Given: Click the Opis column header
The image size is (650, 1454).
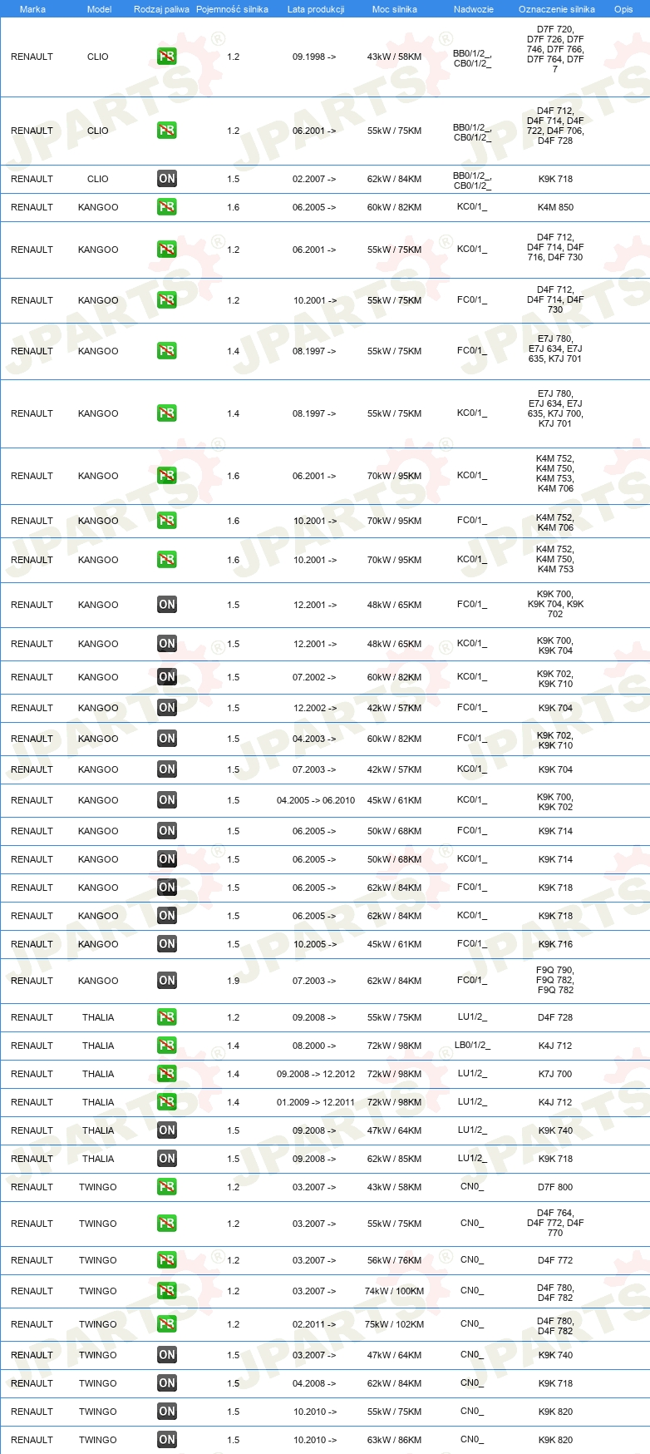Looking at the screenshot, I should pyautogui.click(x=623, y=9).
